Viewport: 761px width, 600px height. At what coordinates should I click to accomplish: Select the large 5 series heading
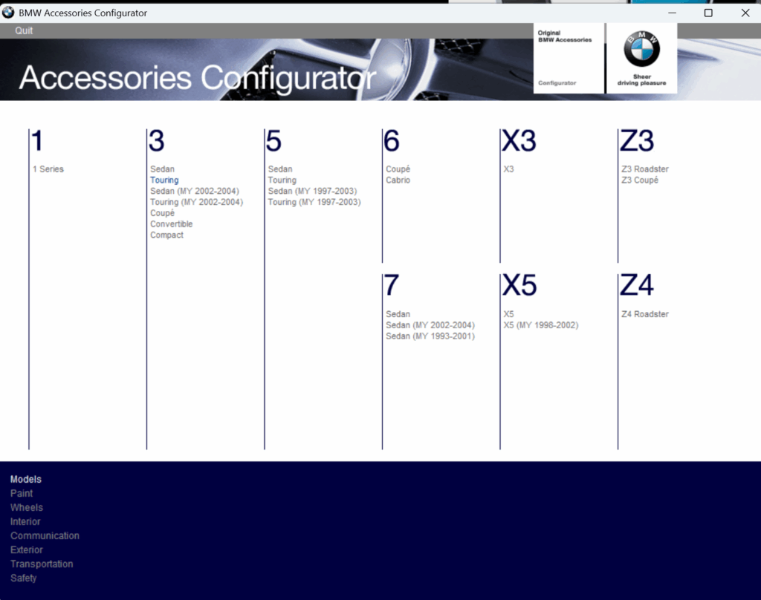[273, 140]
